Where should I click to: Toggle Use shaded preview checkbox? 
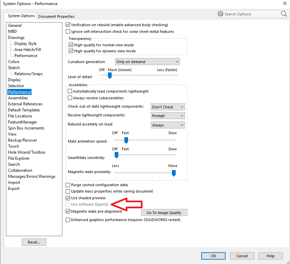tap(68, 198)
